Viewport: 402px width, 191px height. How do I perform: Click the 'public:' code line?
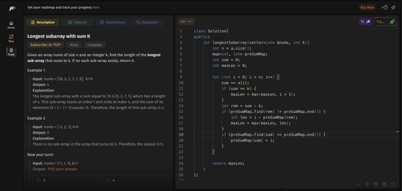coord(202,37)
